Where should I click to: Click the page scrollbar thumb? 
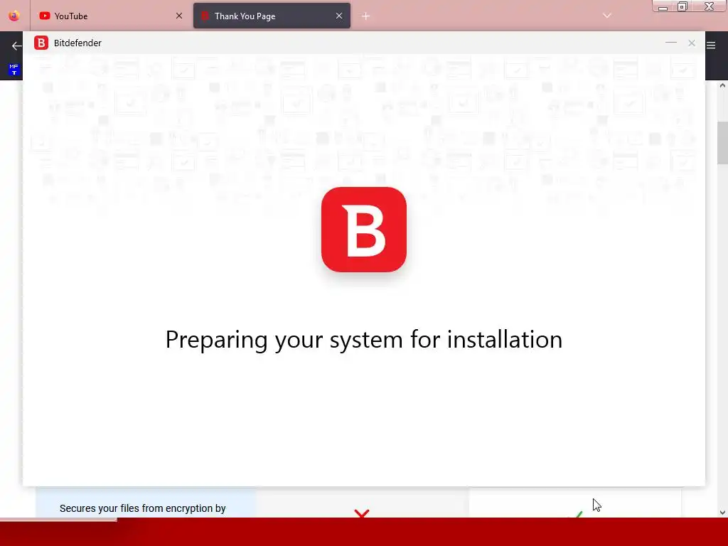point(722,142)
